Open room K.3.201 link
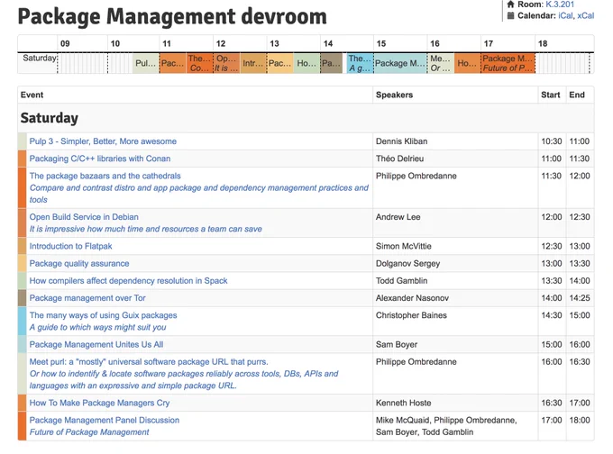The height and width of the screenshot is (454, 613). (560, 5)
